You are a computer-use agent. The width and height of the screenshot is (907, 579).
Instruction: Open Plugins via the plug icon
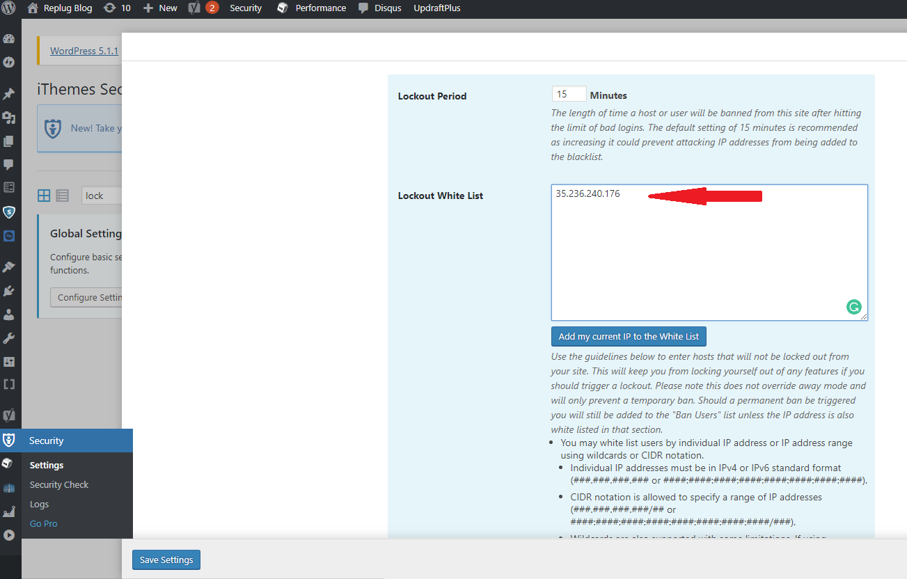(9, 291)
